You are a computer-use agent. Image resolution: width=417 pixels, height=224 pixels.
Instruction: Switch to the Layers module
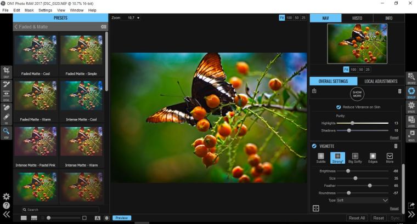point(411,121)
